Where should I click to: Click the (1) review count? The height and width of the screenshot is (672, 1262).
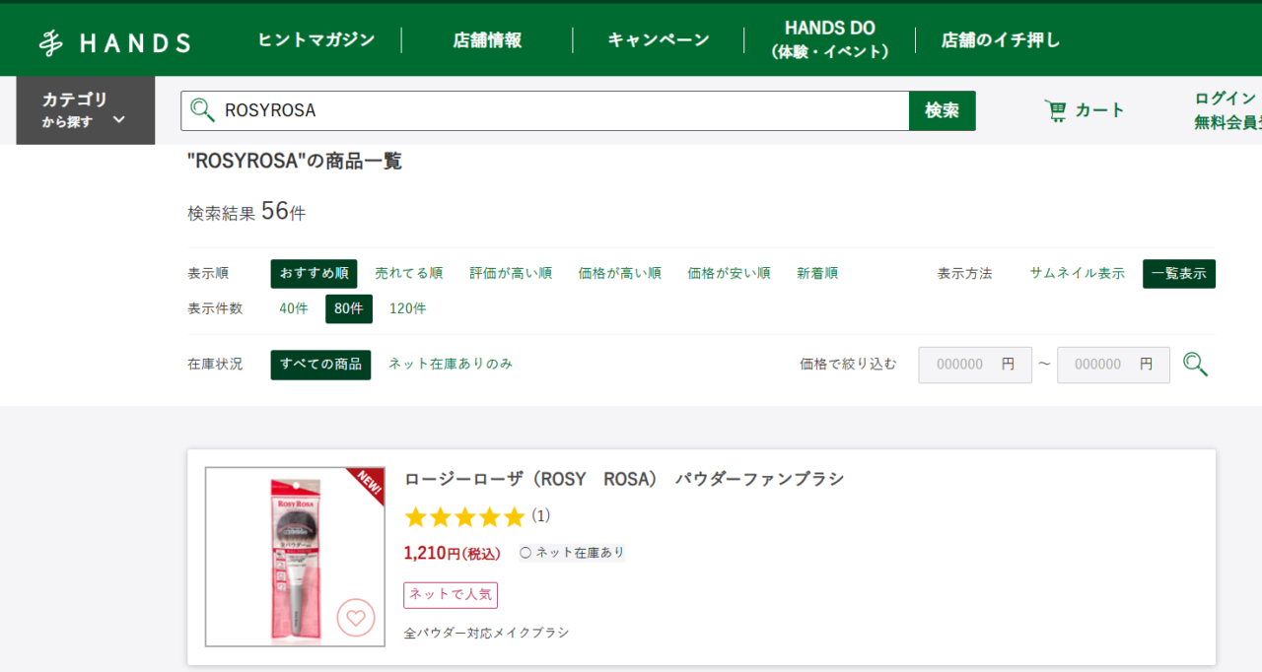541,516
